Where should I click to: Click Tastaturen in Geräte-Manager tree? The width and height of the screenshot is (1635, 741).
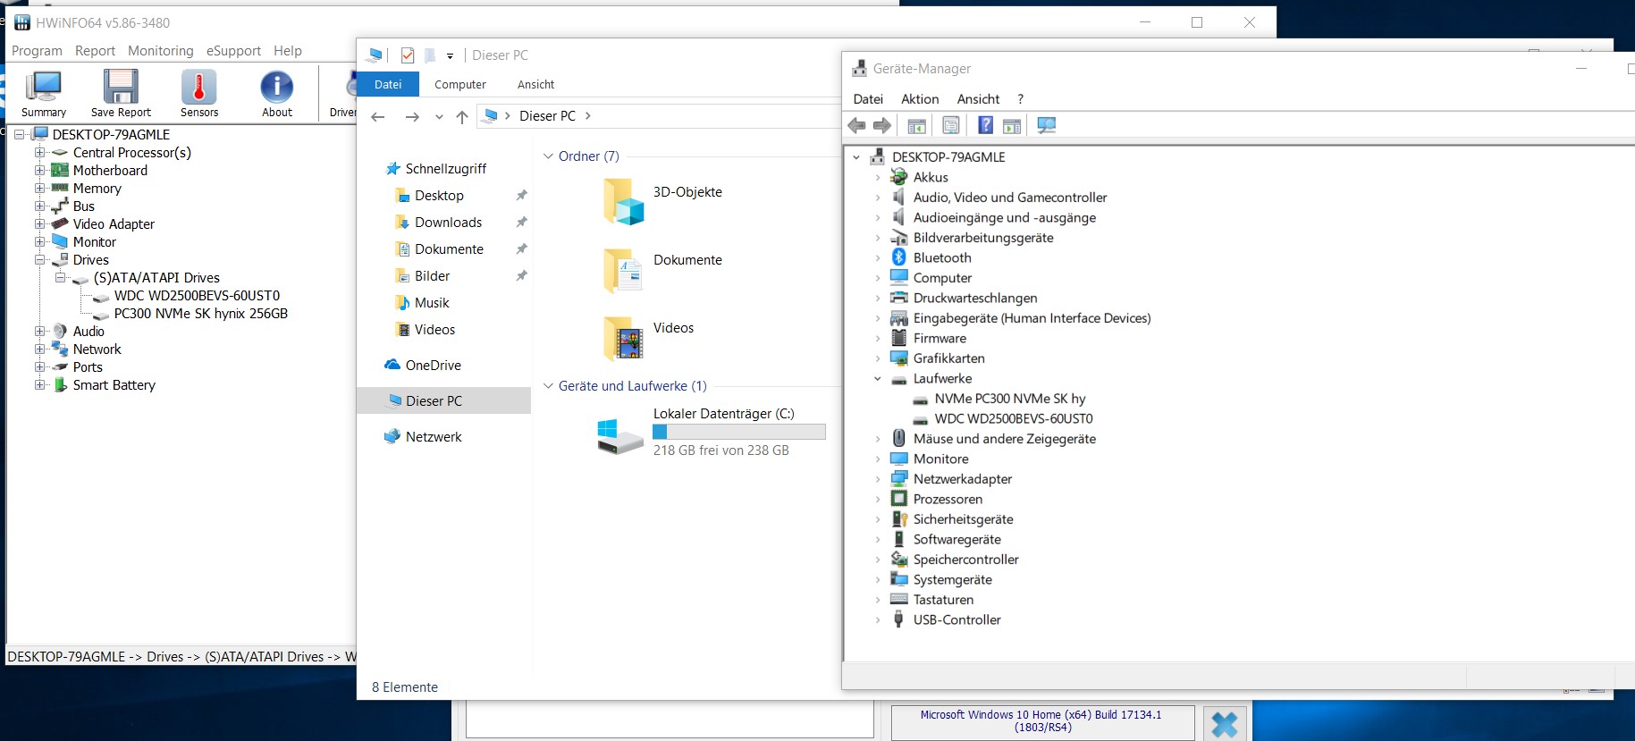click(943, 600)
